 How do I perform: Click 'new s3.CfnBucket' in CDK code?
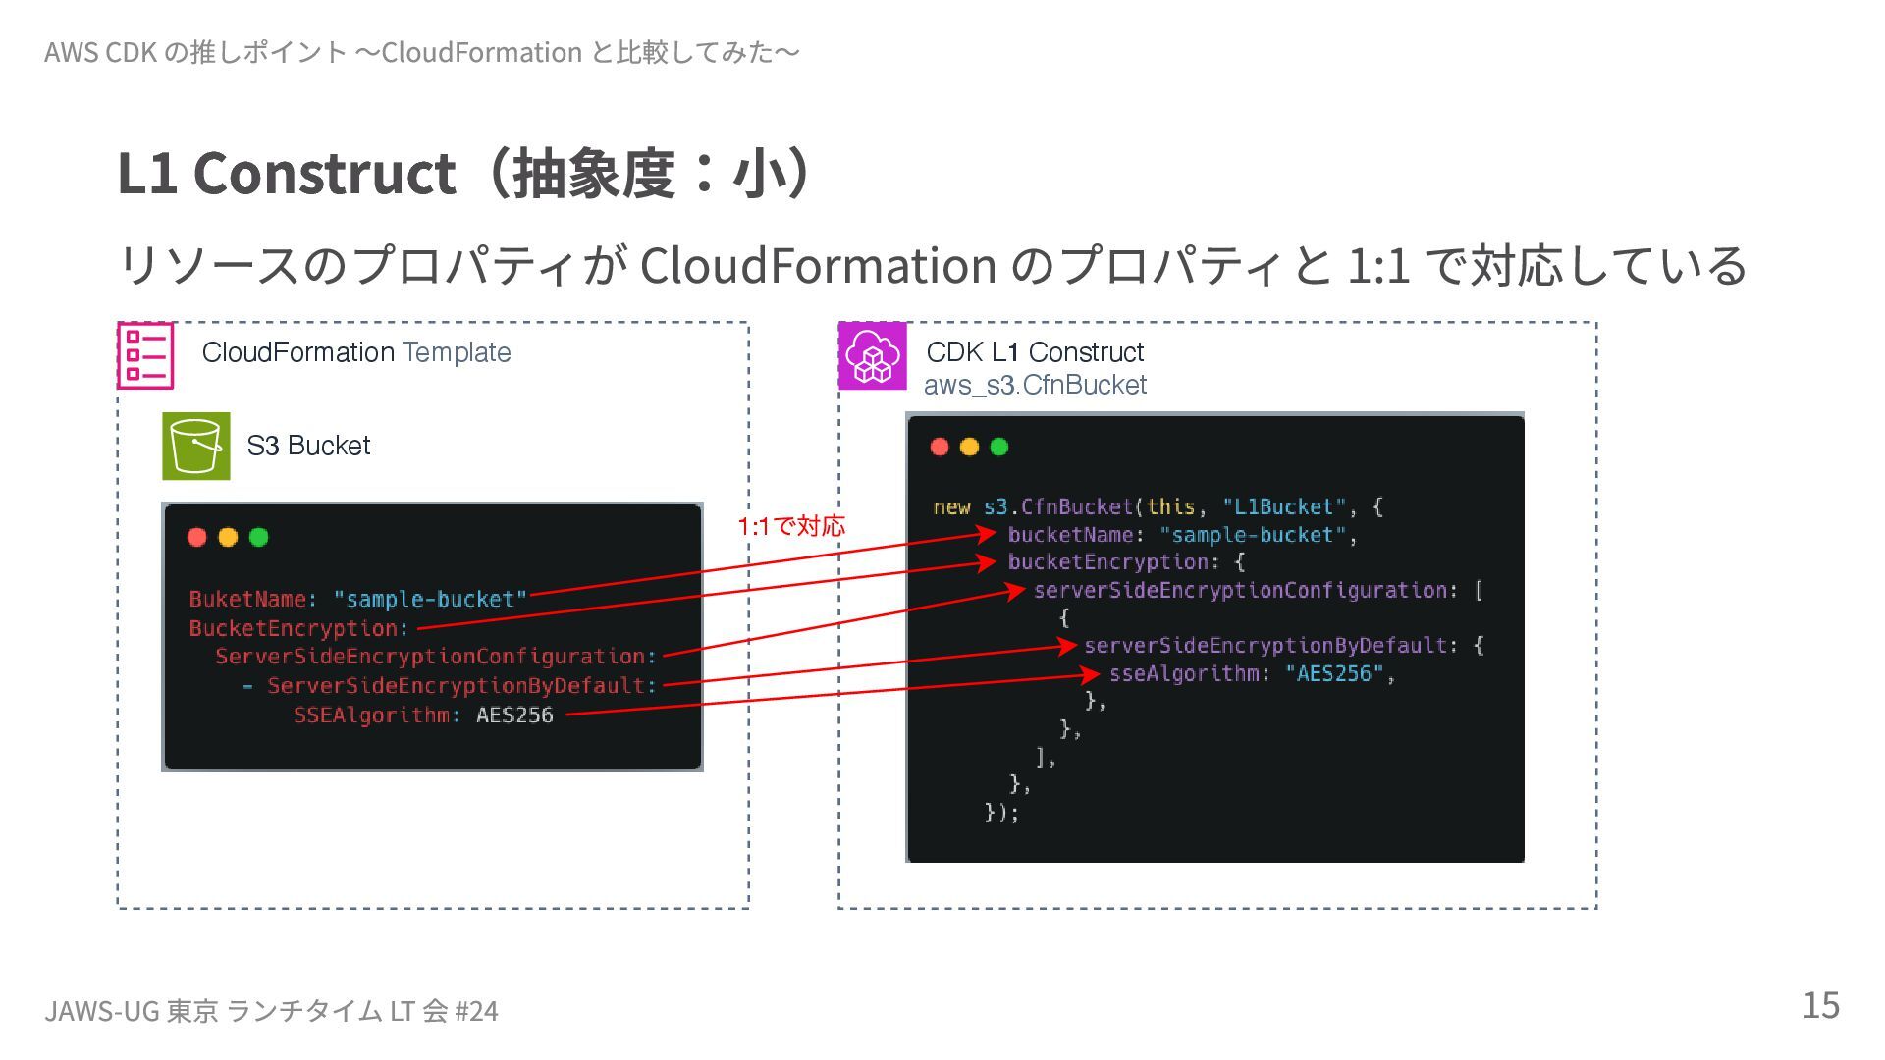(x=1033, y=507)
